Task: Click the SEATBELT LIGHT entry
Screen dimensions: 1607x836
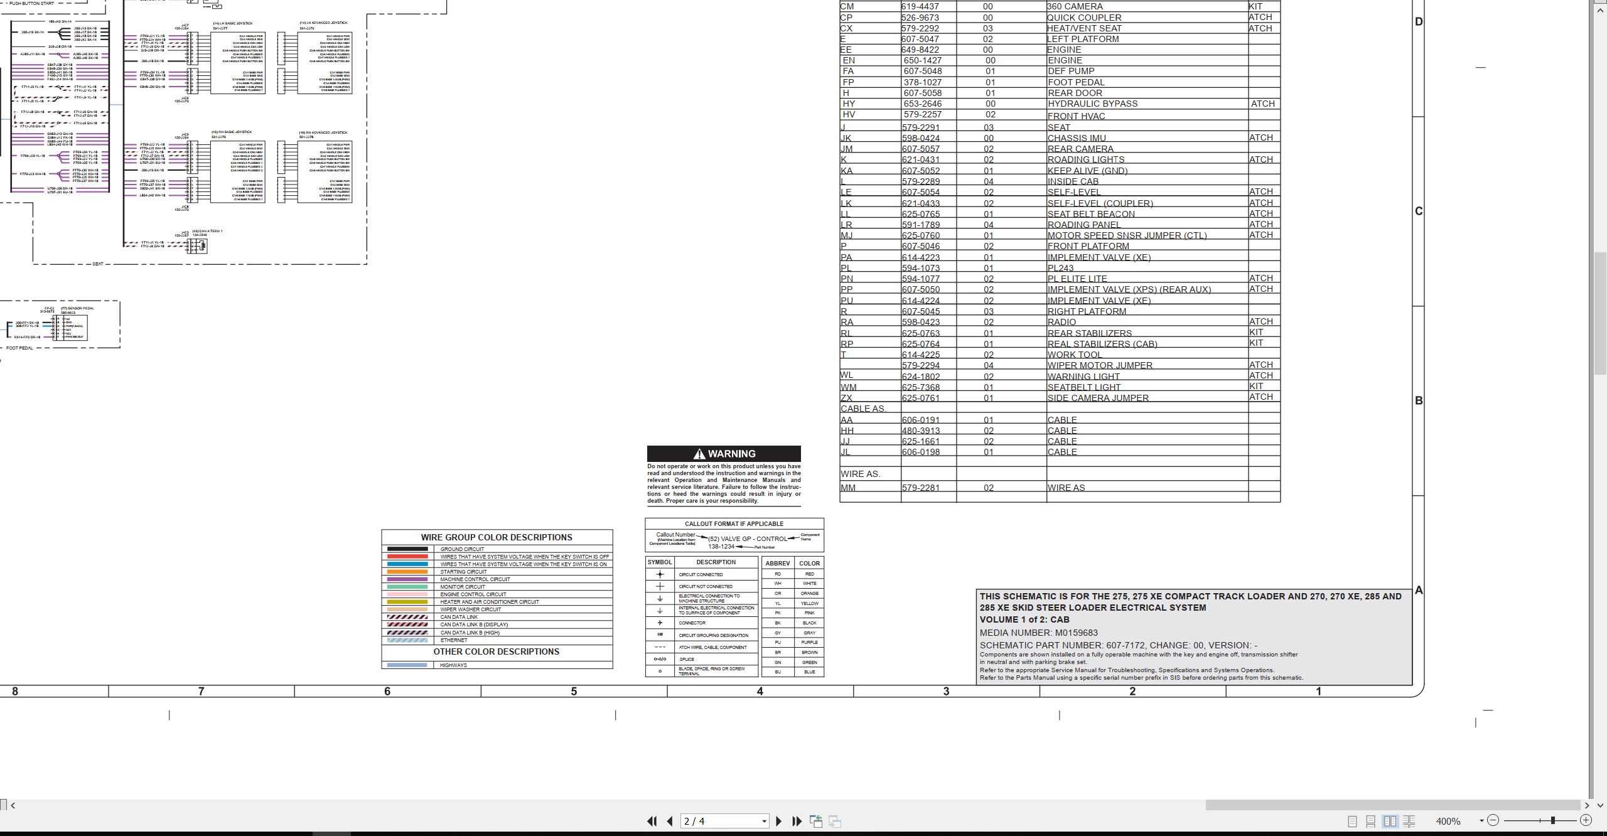Action: pyautogui.click(x=1084, y=387)
